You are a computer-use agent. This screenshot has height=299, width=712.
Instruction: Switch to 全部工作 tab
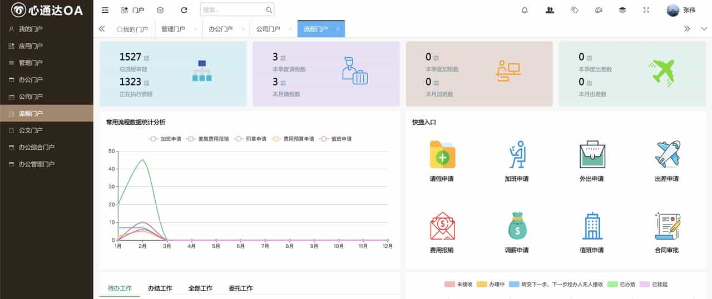point(200,288)
